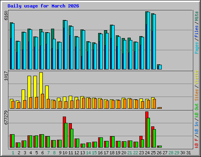Click the 1017 axis value label
This screenshot has width=201, height=157.
(x=6, y=76)
